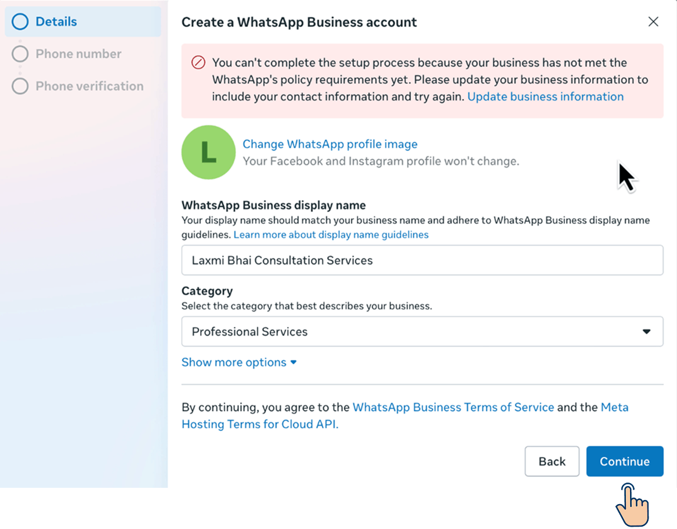Viewport: 677px width, 529px height.
Task: Click the Details step circle indicator
Action: pos(20,21)
